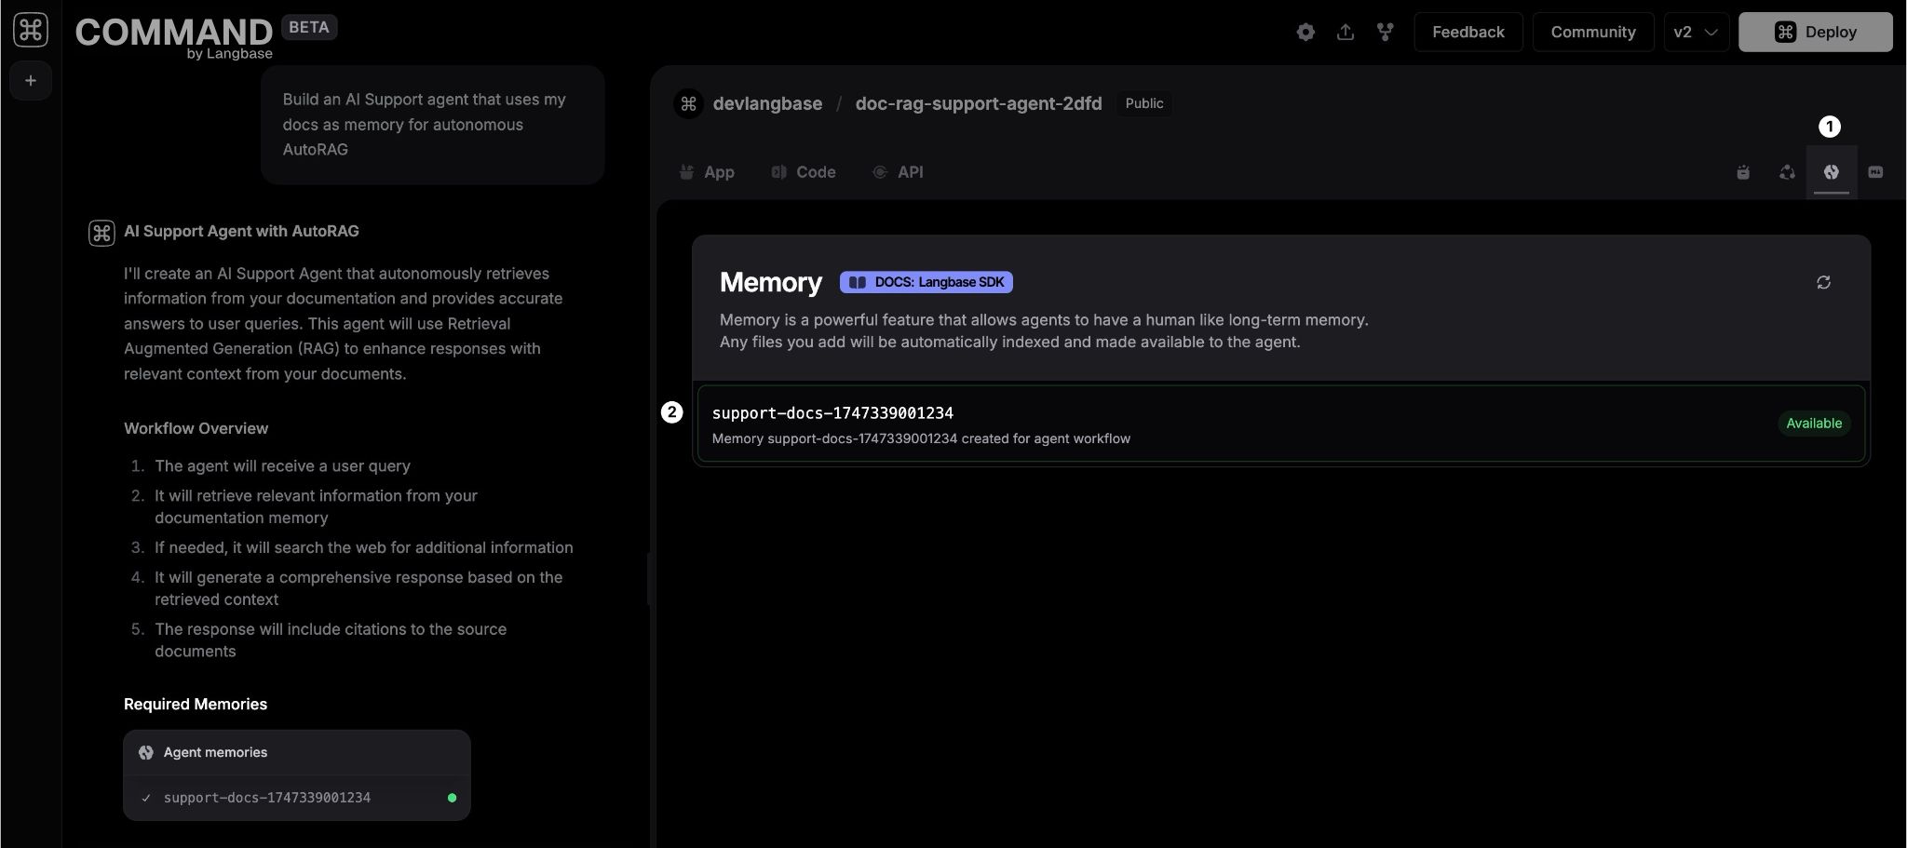
Task: Click the Feedback button
Action: click(x=1468, y=32)
